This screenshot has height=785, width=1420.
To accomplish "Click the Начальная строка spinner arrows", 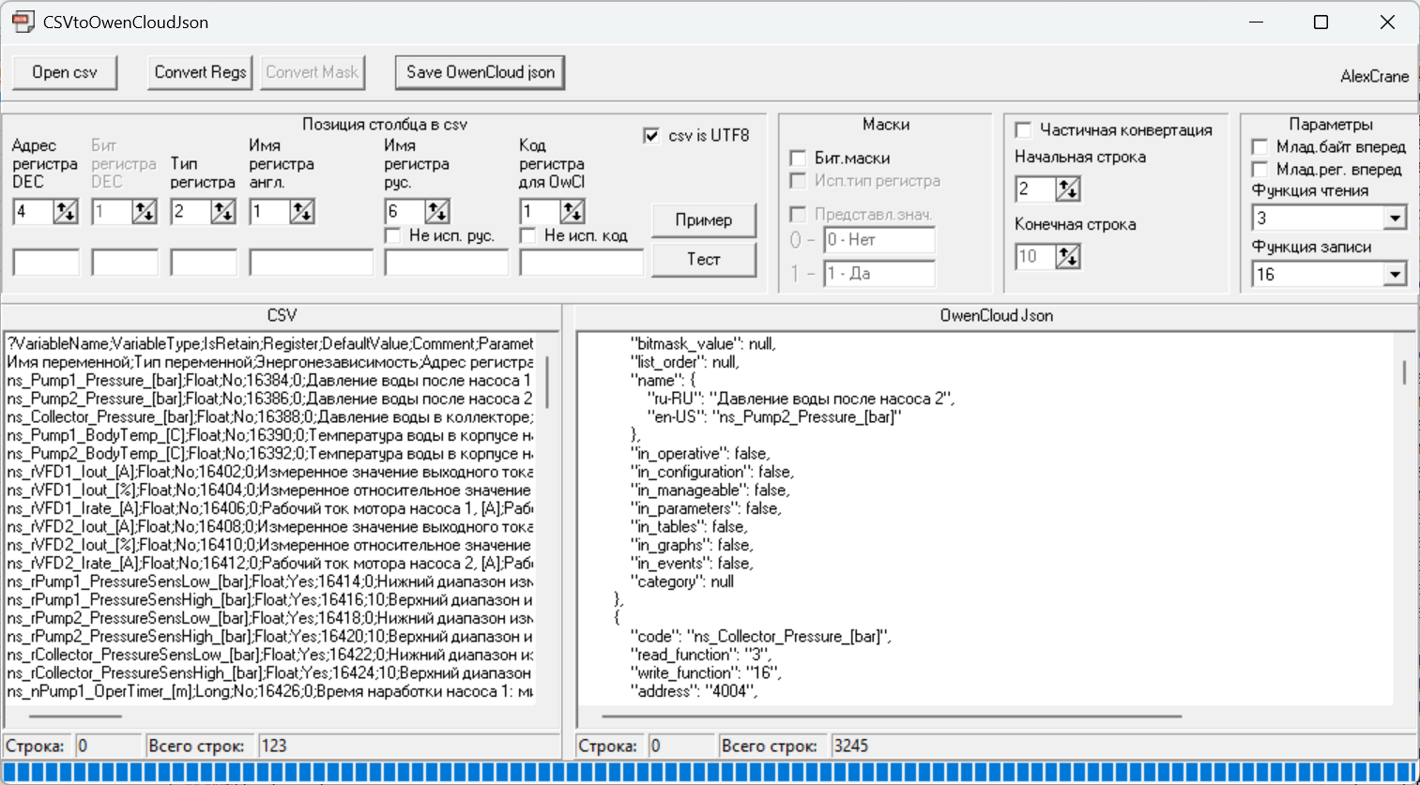I will pyautogui.click(x=1067, y=189).
